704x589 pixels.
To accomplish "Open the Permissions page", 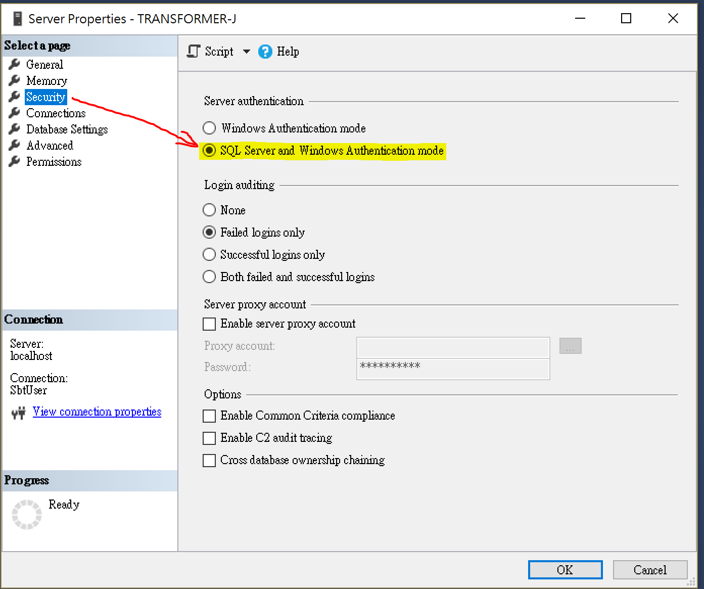I will [54, 161].
